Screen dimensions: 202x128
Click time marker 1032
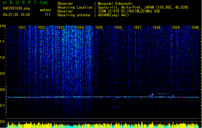41,28
